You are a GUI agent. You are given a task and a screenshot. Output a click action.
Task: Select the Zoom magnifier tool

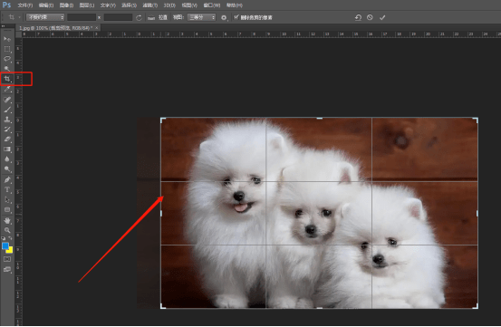click(7, 230)
